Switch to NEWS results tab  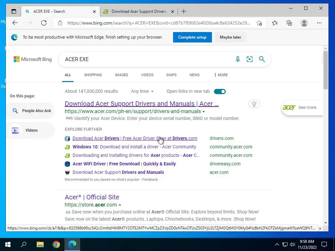click(194, 75)
